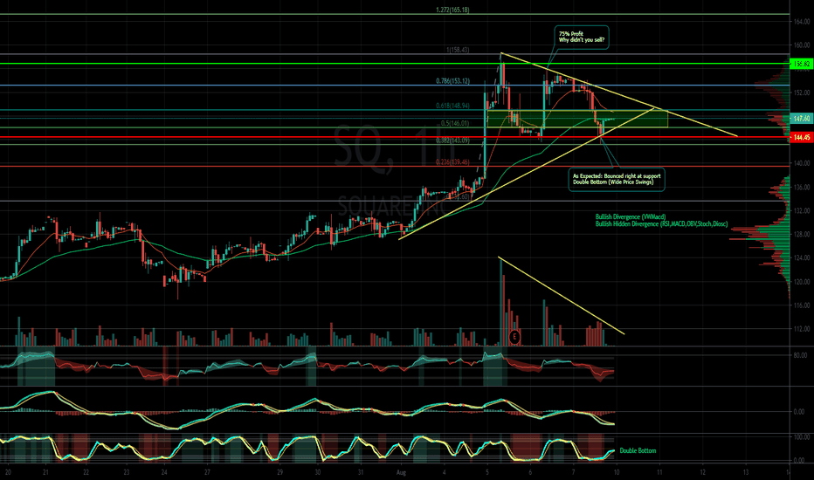Click the 160.00 price axis label
Viewport: 814px width, 480px height.
point(802,45)
